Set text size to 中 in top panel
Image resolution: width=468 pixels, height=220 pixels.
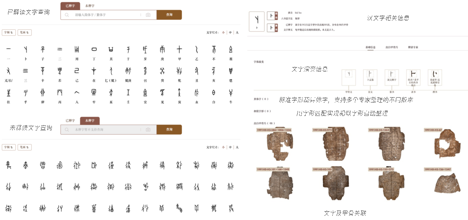[x=230, y=32]
